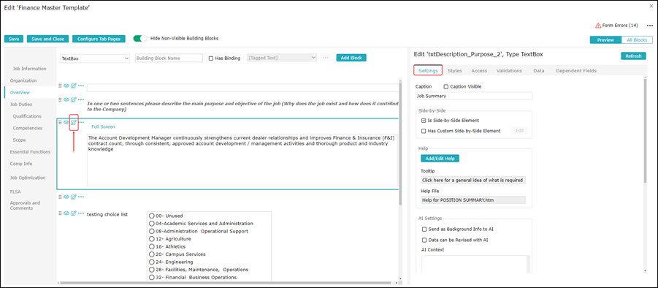Open the Tagged Text dropdown
The width and height of the screenshot is (658, 288).
point(282,58)
